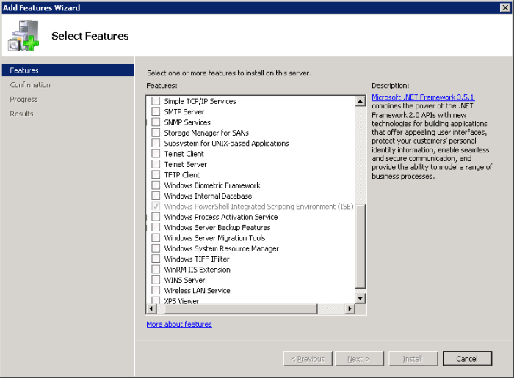Click the vertical scrollbar thumb in features list

click(x=360, y=245)
